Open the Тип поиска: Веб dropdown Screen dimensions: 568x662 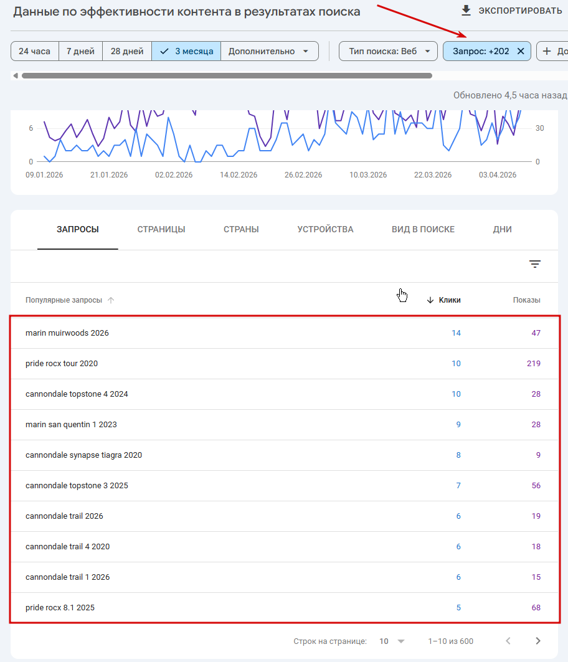388,51
